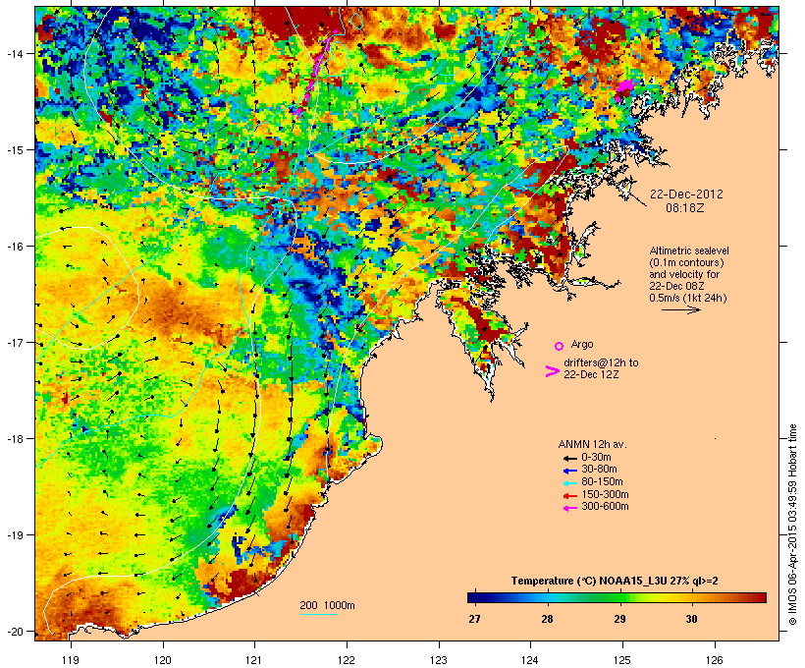Click the IMOS copyright timestamp text

point(792,525)
